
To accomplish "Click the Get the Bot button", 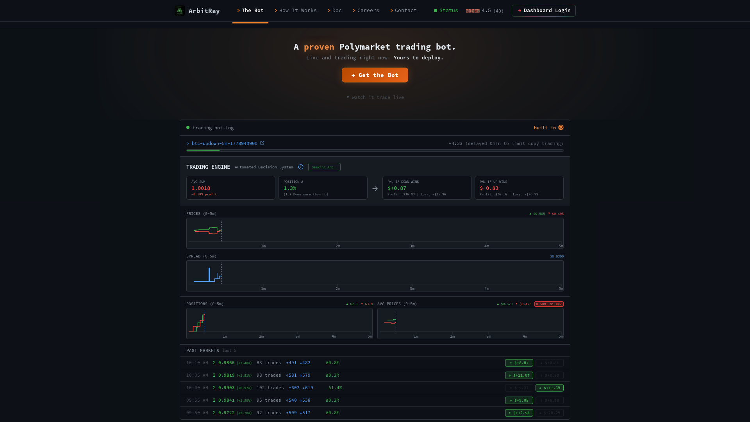I will (x=375, y=75).
